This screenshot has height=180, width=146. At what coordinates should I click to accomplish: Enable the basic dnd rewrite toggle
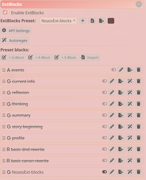pos(105,149)
